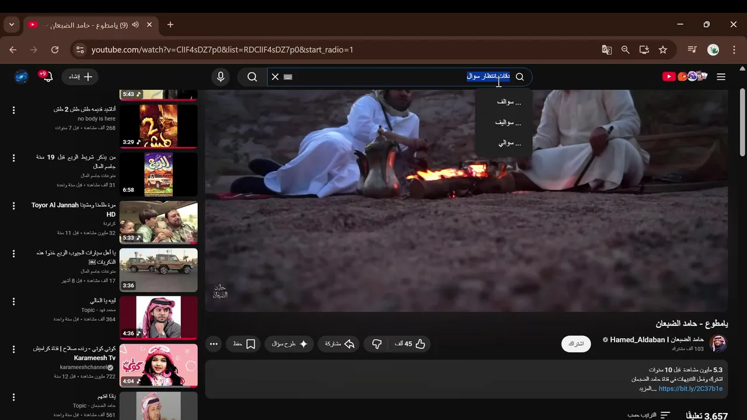Open the Hamed_Aldaban channel name link

[657, 339]
